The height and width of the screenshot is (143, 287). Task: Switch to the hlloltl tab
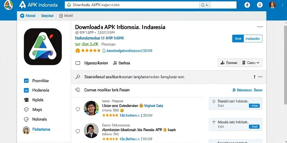[x=66, y=16]
